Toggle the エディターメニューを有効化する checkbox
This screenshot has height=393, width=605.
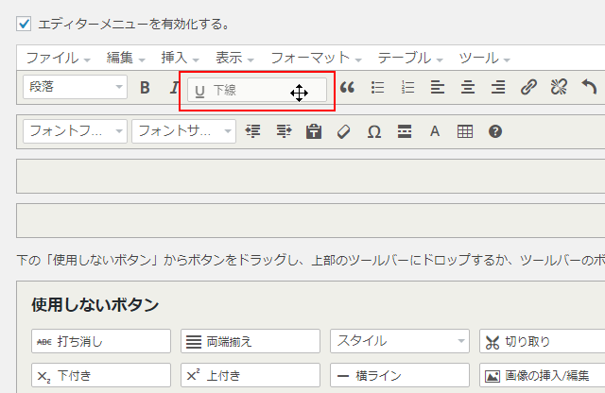coord(25,23)
